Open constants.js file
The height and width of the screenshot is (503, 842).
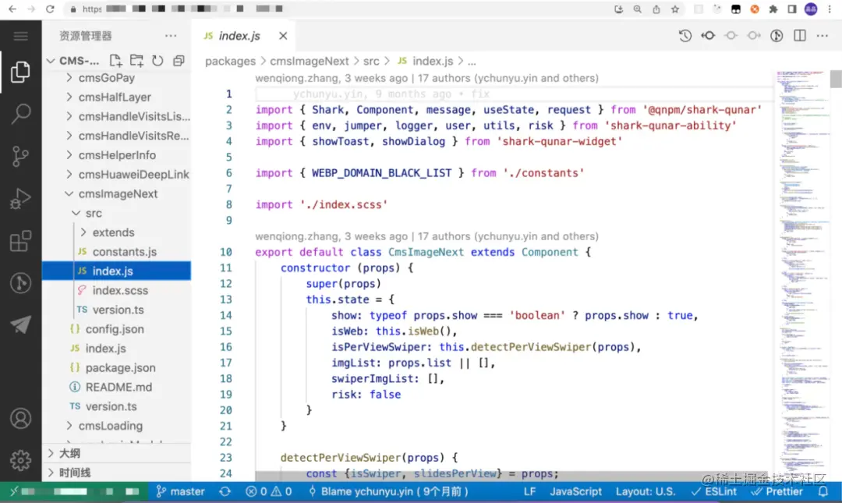[116, 252]
